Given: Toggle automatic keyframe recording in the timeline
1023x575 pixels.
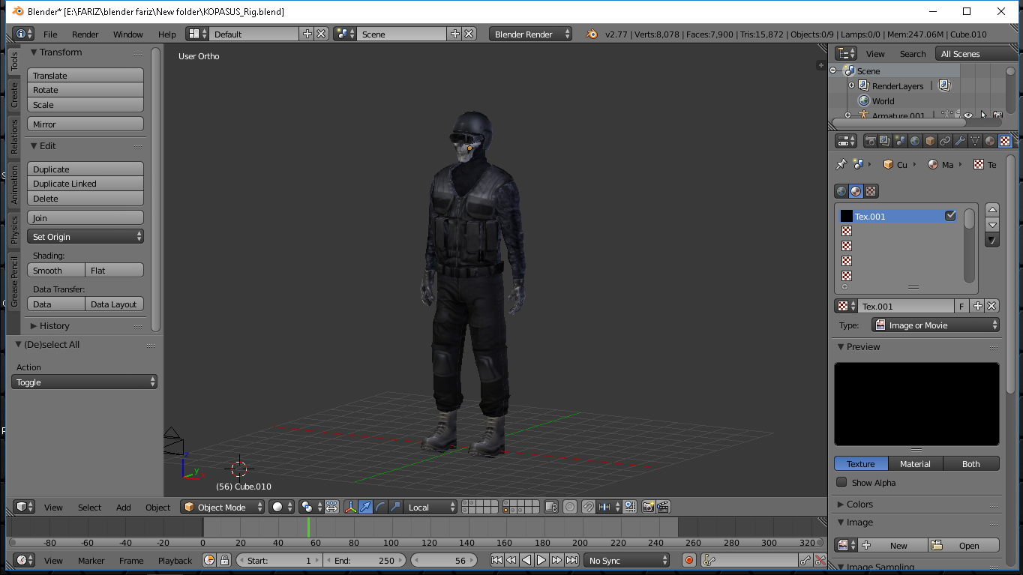Looking at the screenshot, I should click(x=688, y=559).
